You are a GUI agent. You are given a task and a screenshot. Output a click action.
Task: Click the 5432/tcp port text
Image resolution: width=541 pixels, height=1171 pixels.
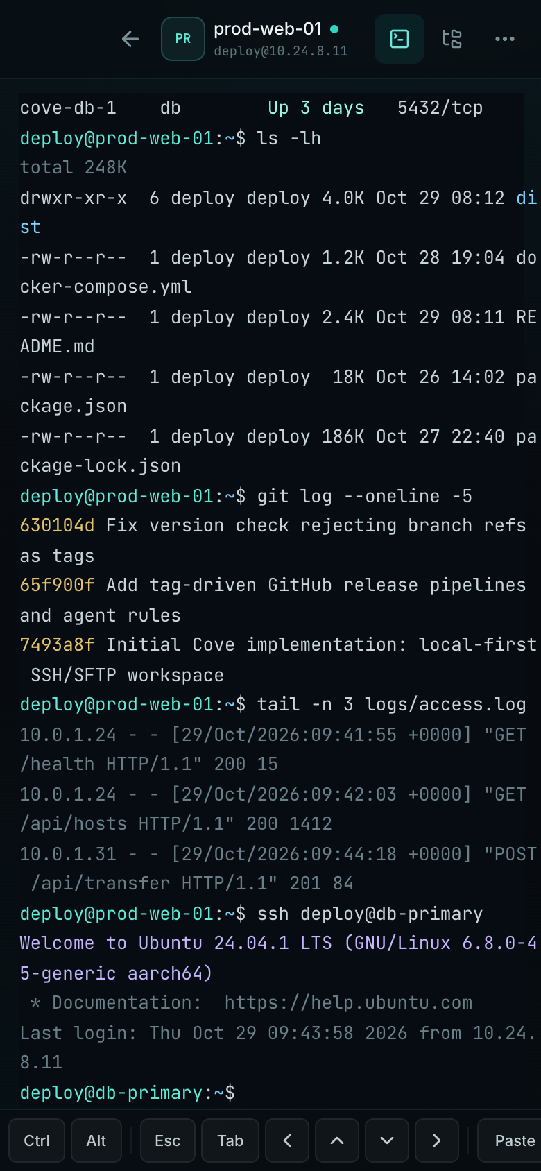440,108
